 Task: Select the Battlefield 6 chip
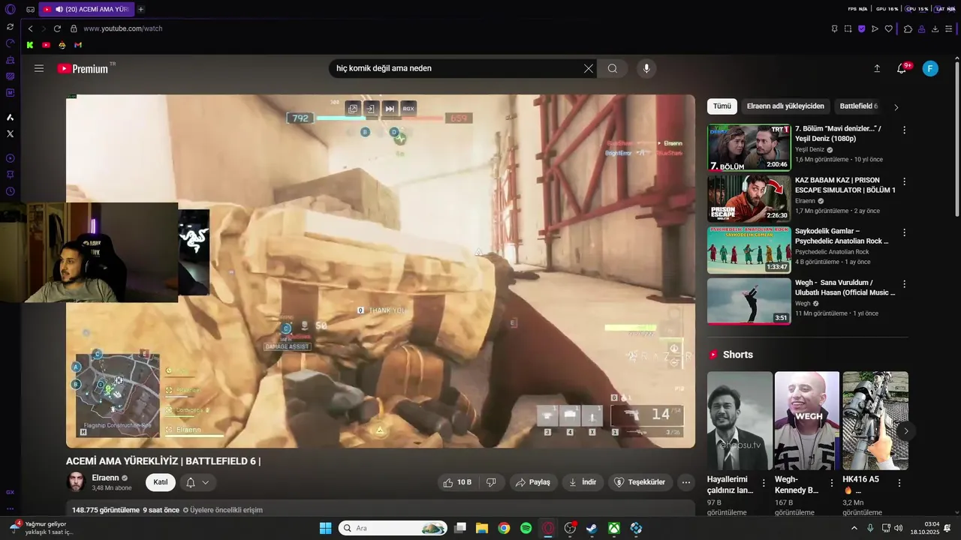tap(858, 106)
